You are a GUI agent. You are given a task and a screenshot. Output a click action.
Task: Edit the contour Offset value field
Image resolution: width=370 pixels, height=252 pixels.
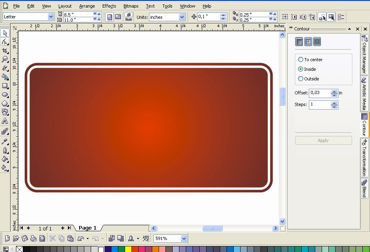tap(319, 93)
